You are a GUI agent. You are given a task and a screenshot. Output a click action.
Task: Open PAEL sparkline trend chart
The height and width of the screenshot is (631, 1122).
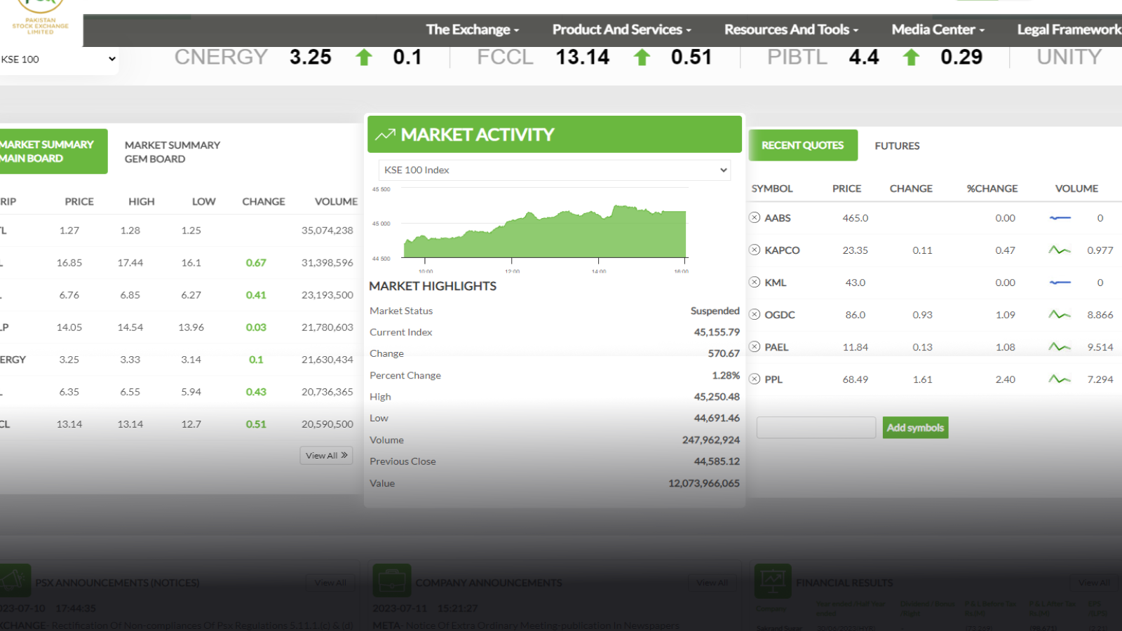click(x=1060, y=346)
